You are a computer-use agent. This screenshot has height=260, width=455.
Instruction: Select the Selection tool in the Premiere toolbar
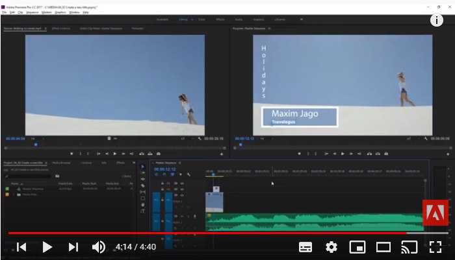click(142, 167)
